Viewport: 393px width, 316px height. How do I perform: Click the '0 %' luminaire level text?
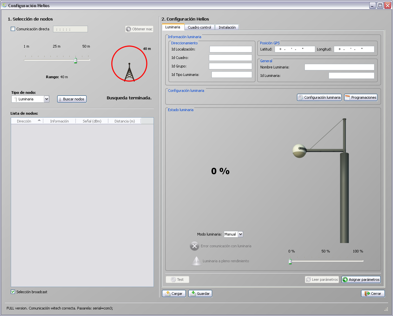coord(220,171)
